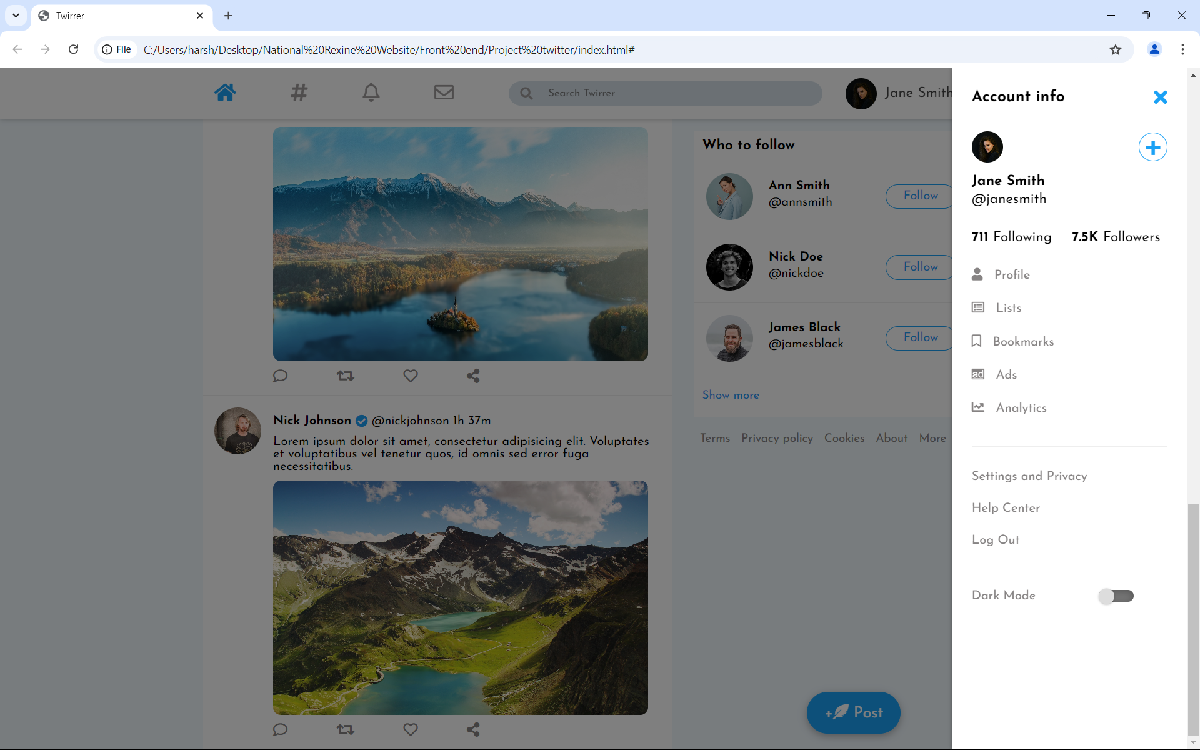Screen dimensions: 1200x750
Task: Open Analytics from account menu
Action: (x=1009, y=407)
